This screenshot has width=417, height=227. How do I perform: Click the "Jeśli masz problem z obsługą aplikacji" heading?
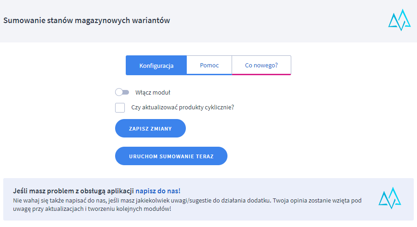pyautogui.click(x=74, y=191)
